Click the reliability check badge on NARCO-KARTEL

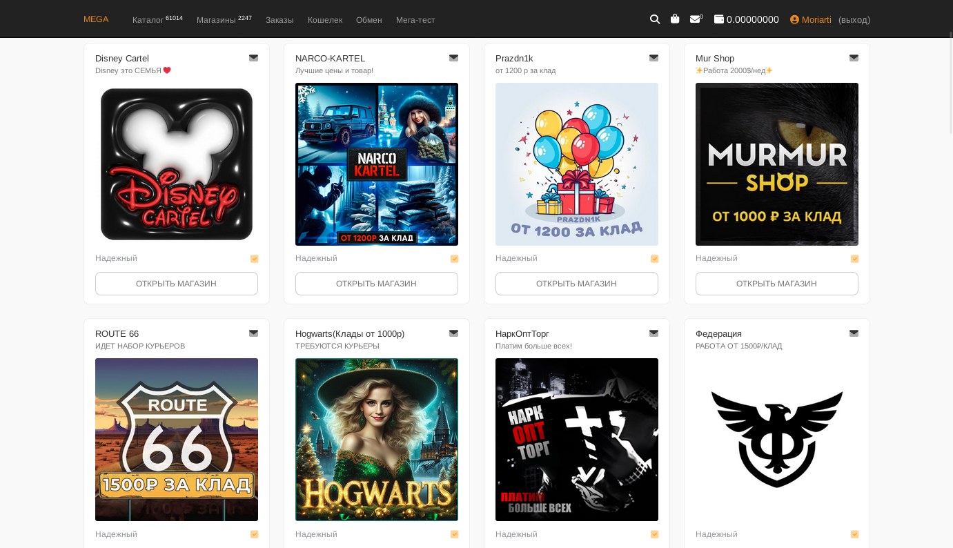(454, 259)
